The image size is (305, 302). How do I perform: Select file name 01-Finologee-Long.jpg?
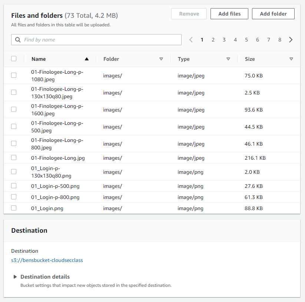(58, 158)
